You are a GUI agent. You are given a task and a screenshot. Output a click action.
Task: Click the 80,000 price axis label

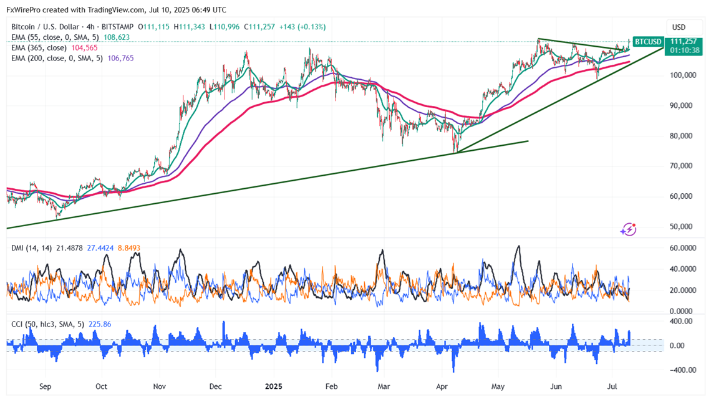click(681, 135)
